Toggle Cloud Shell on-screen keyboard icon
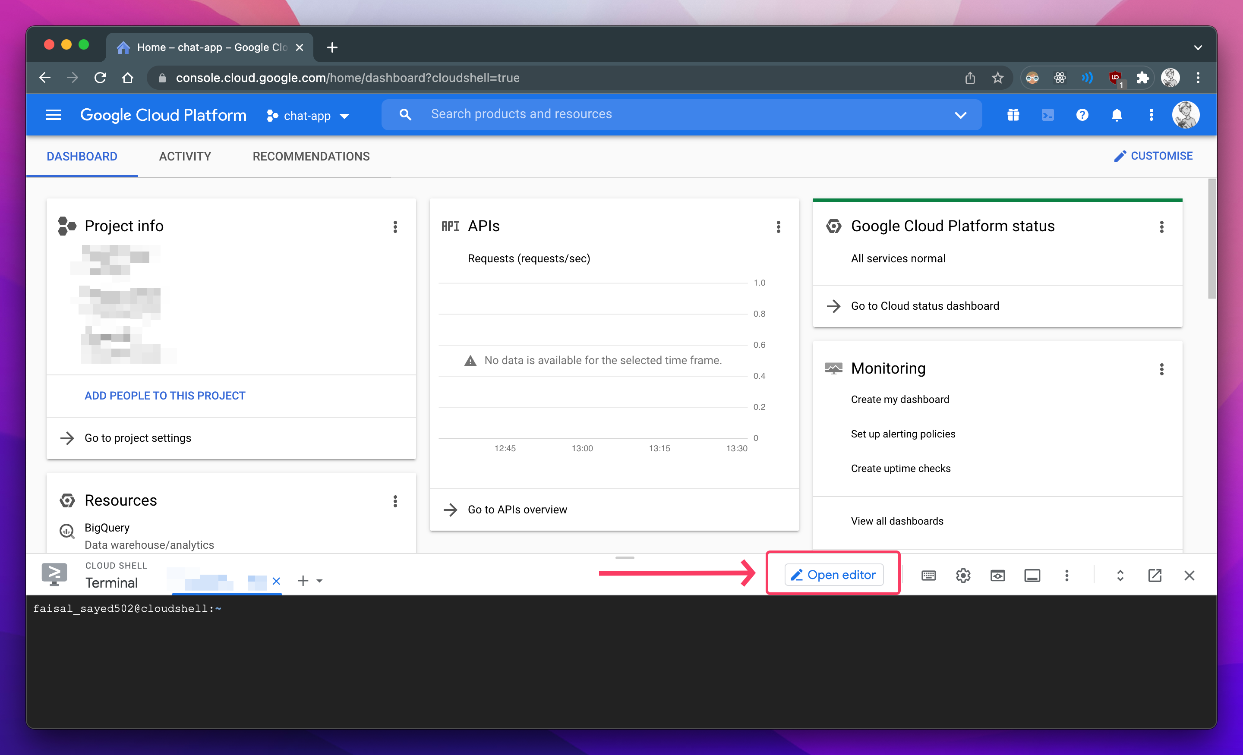This screenshot has height=755, width=1243. coord(928,576)
